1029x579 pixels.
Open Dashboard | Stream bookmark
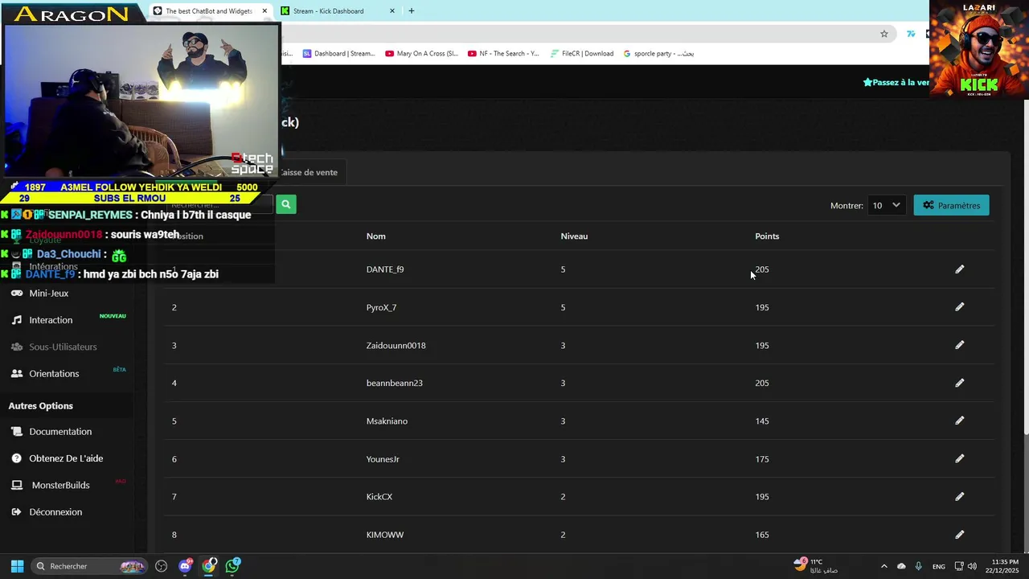[x=338, y=54]
